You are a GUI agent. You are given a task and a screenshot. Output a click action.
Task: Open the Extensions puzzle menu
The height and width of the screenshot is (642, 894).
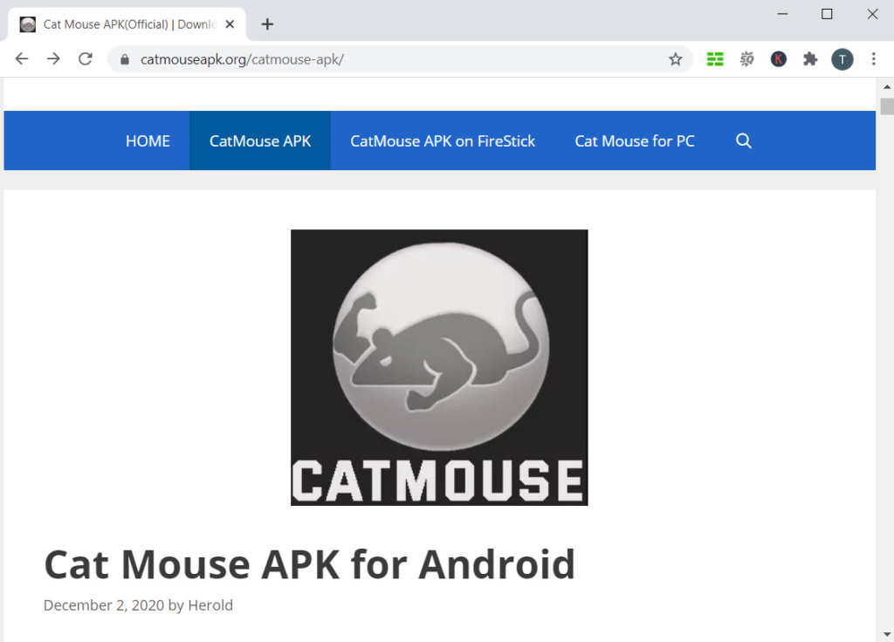[810, 59]
